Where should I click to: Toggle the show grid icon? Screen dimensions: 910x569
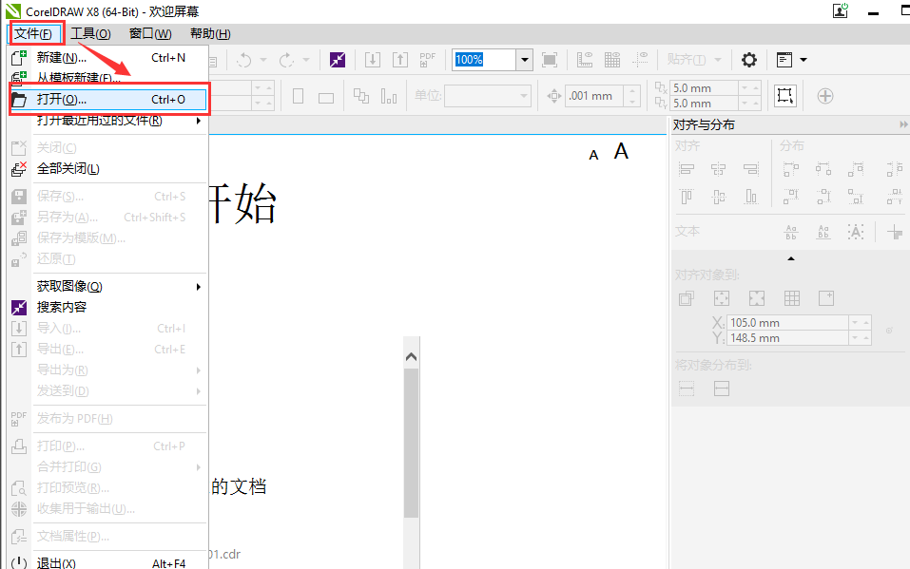point(611,59)
